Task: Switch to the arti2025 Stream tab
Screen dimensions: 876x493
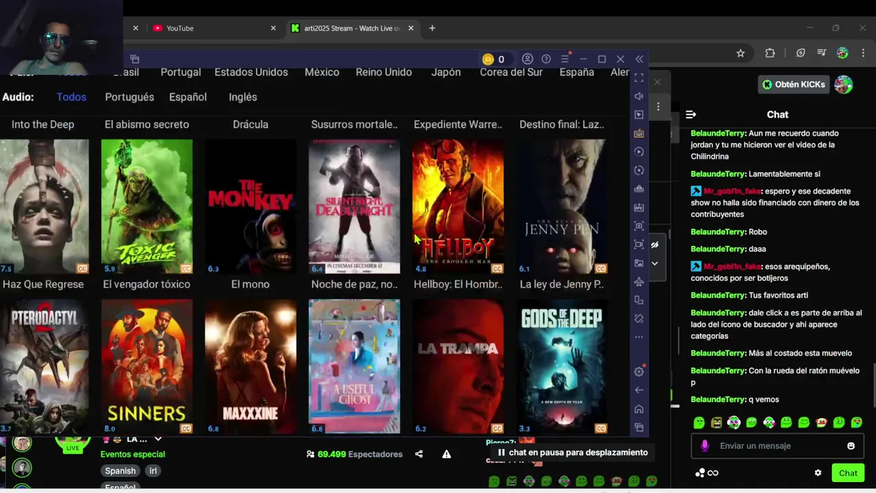Action: 352,28
